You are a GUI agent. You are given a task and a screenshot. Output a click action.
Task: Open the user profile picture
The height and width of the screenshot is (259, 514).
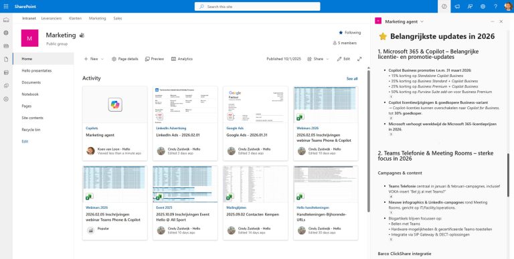click(x=509, y=6)
